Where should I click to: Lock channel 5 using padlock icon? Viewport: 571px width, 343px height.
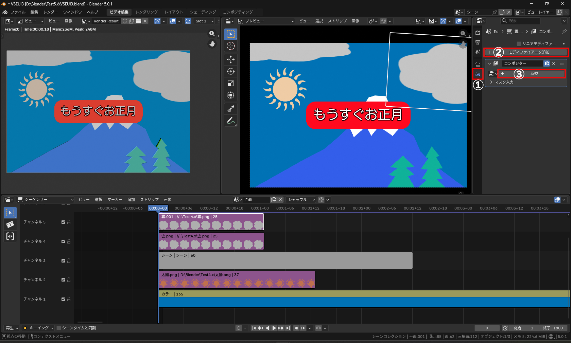click(x=69, y=222)
